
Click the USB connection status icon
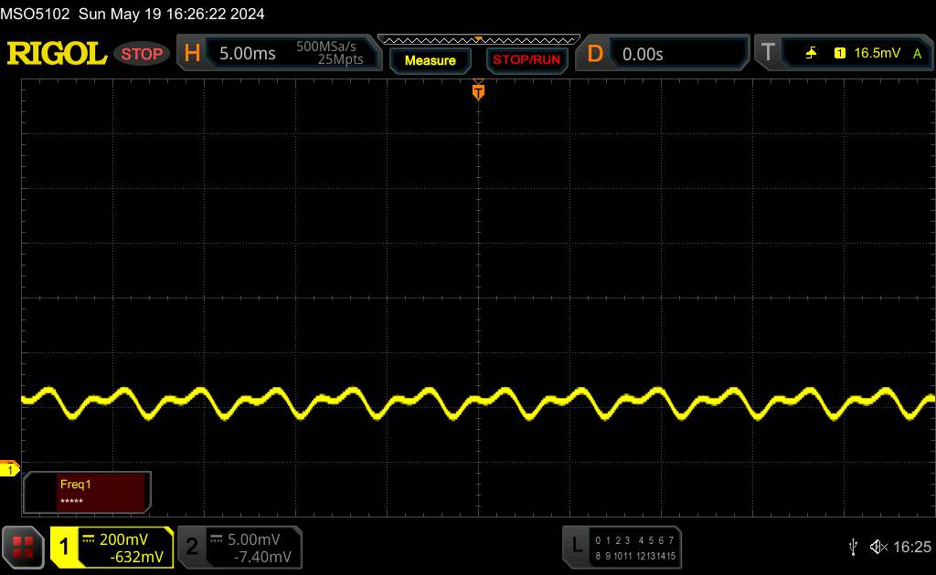pos(853,547)
